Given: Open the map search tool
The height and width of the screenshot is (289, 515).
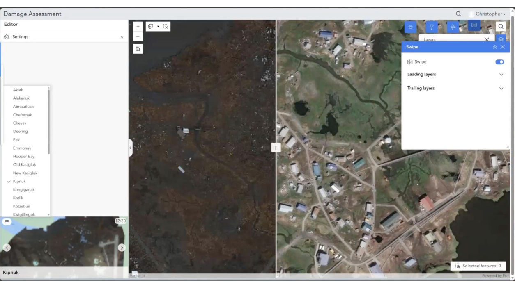Looking at the screenshot, I should click(501, 26).
